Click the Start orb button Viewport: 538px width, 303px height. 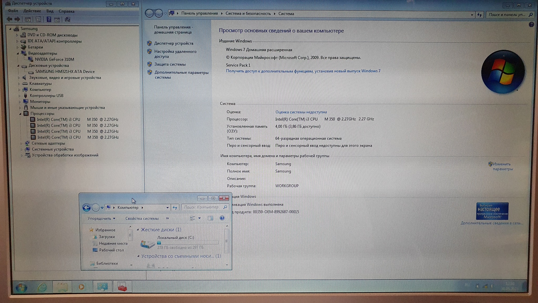[21, 287]
